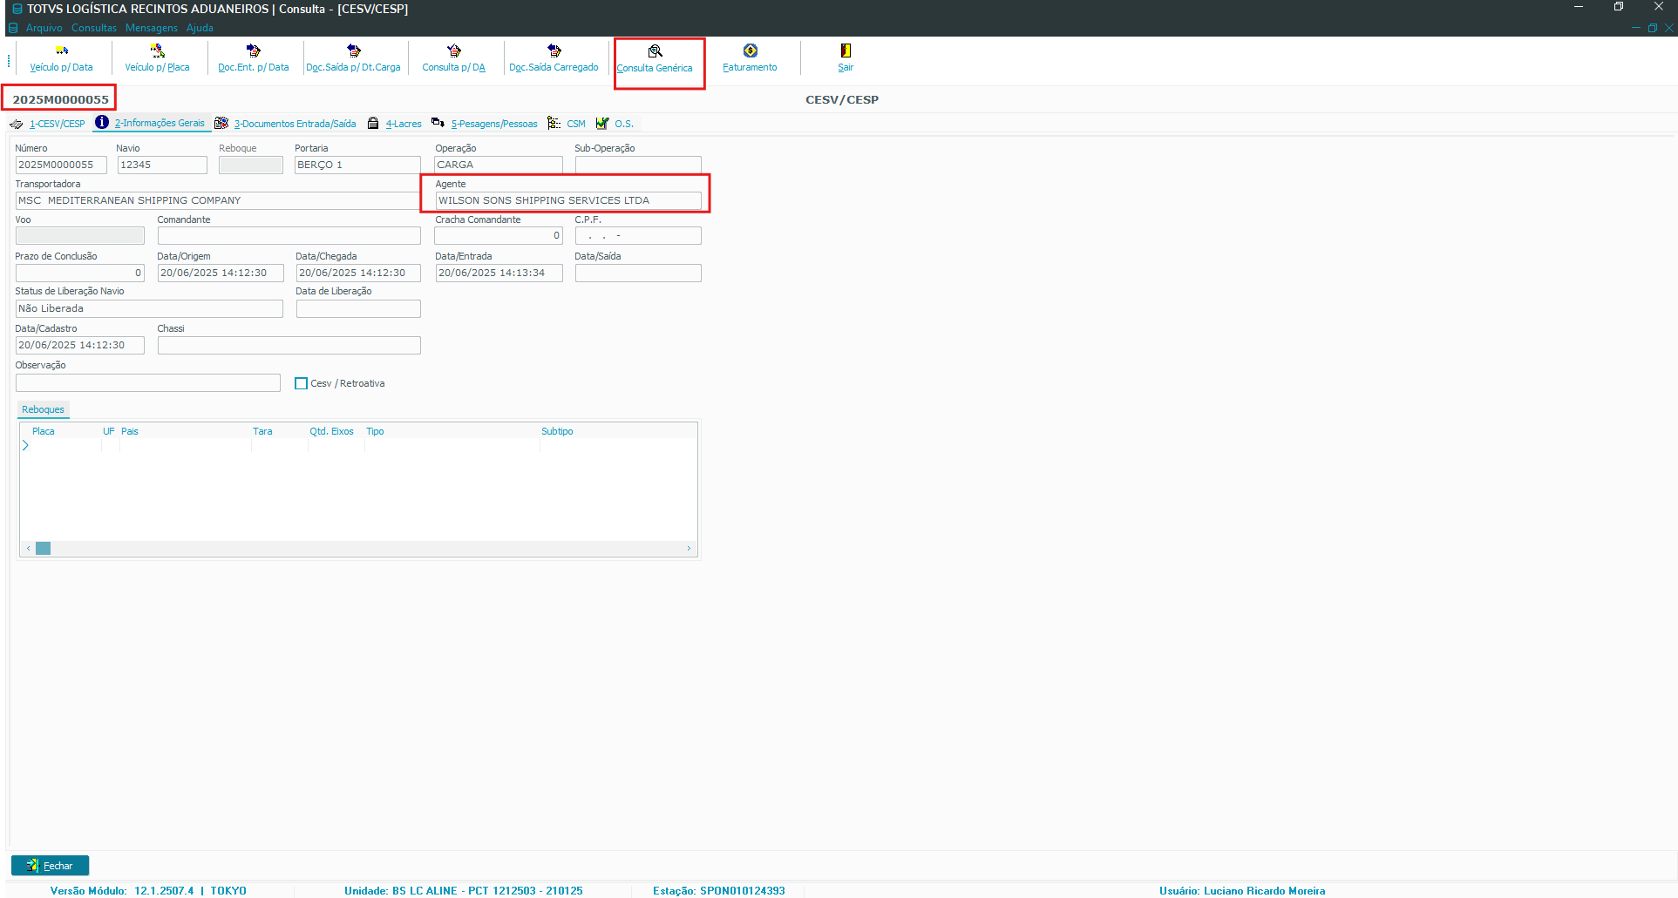
Task: Open Consulta p/ DA icon
Action: pos(453,51)
